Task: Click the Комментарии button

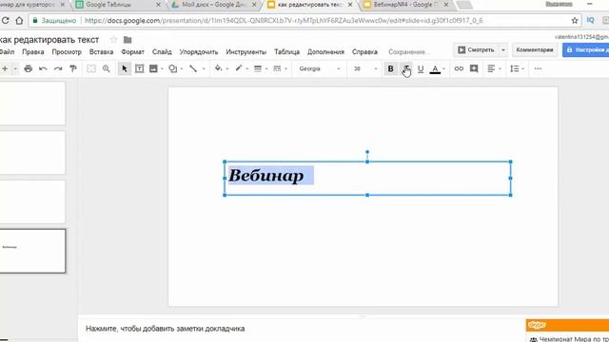Action: (x=535, y=50)
